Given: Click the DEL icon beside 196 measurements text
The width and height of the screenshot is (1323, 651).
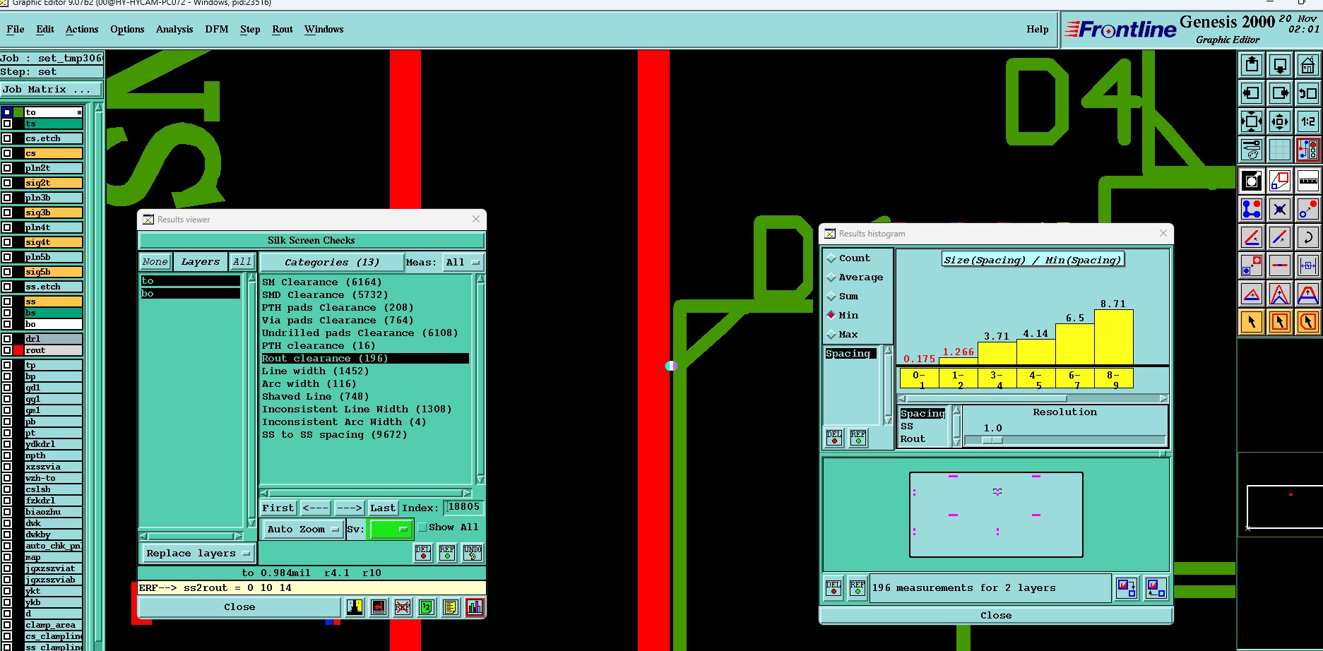Looking at the screenshot, I should (x=834, y=588).
